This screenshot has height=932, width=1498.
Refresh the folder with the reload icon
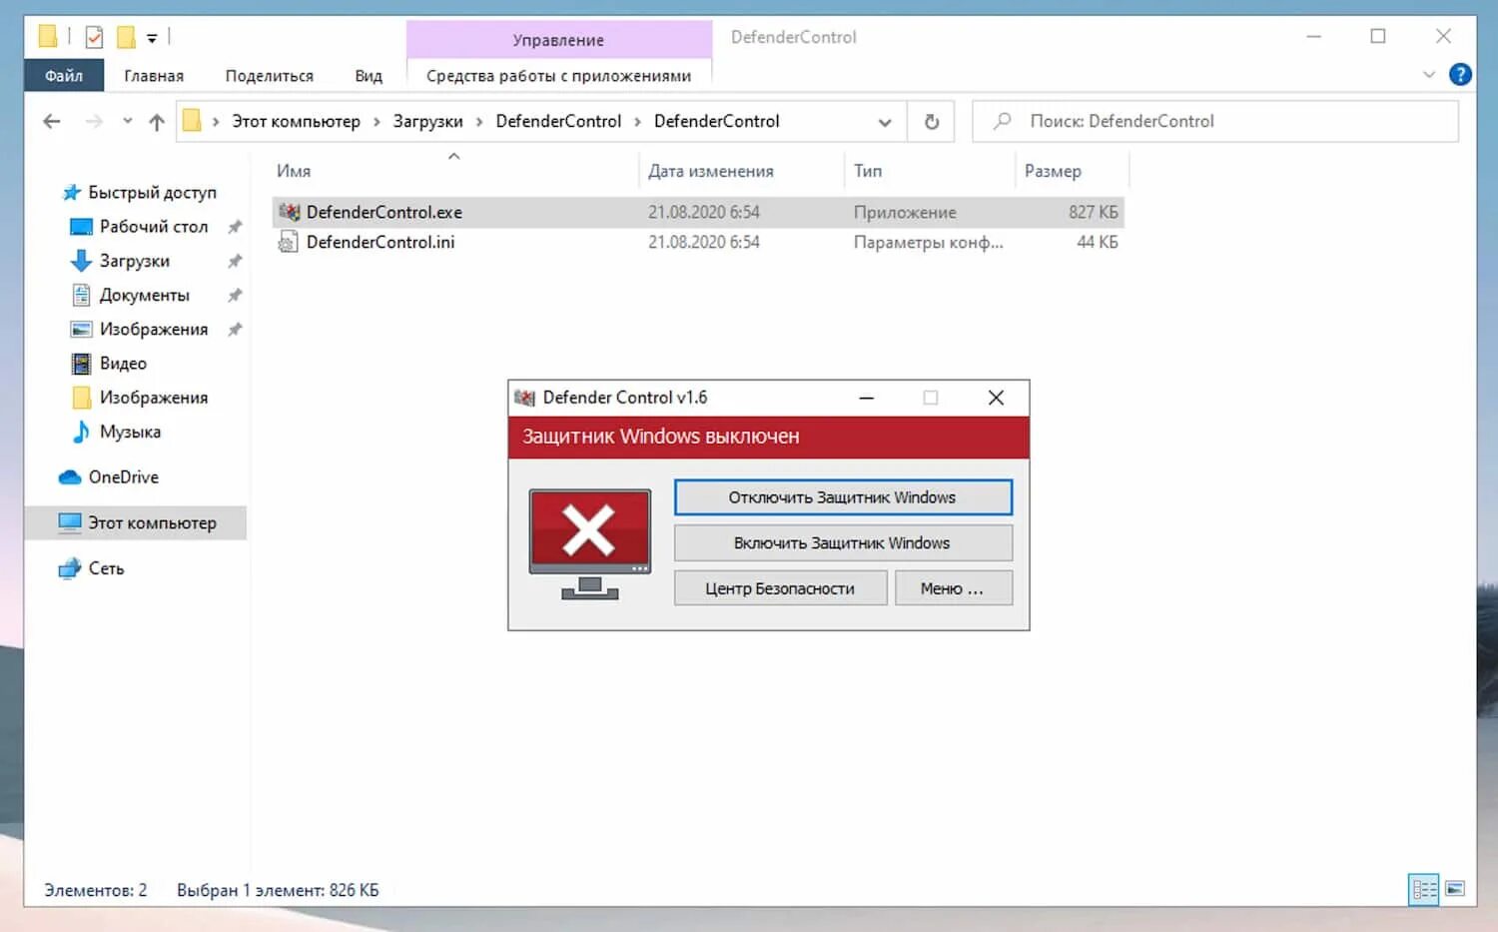tap(931, 122)
